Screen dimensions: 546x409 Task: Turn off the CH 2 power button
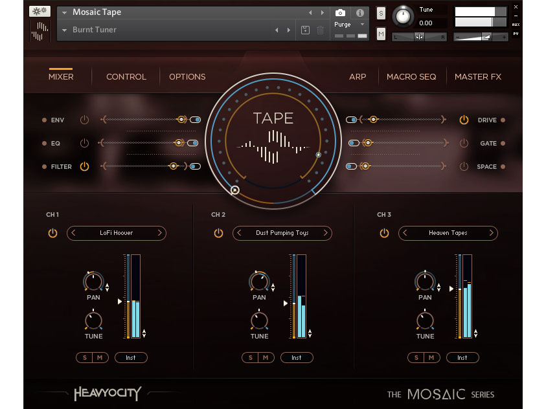pyautogui.click(x=218, y=233)
